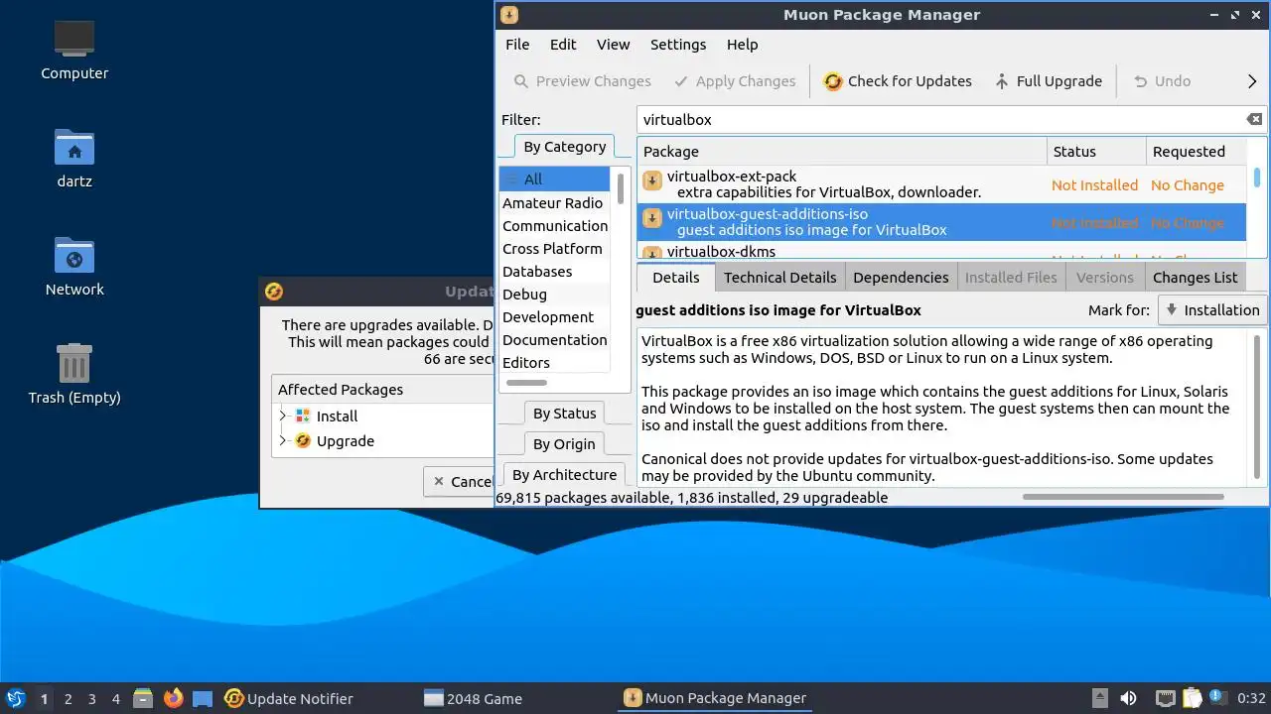Launch file manager from taskbar quicklaunch
This screenshot has height=714, width=1271.
[143, 698]
